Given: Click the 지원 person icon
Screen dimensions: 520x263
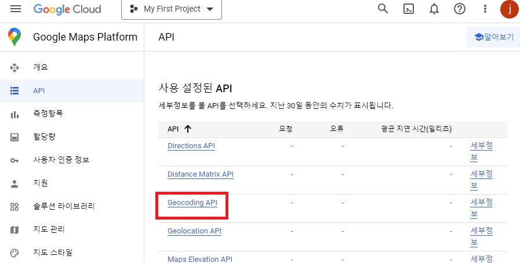Looking at the screenshot, I should (14, 184).
